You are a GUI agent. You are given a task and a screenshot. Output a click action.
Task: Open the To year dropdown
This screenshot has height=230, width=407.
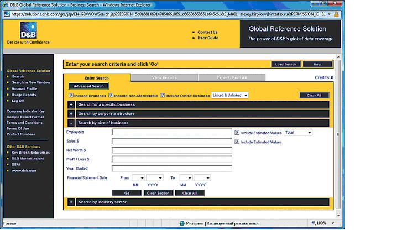202,178
